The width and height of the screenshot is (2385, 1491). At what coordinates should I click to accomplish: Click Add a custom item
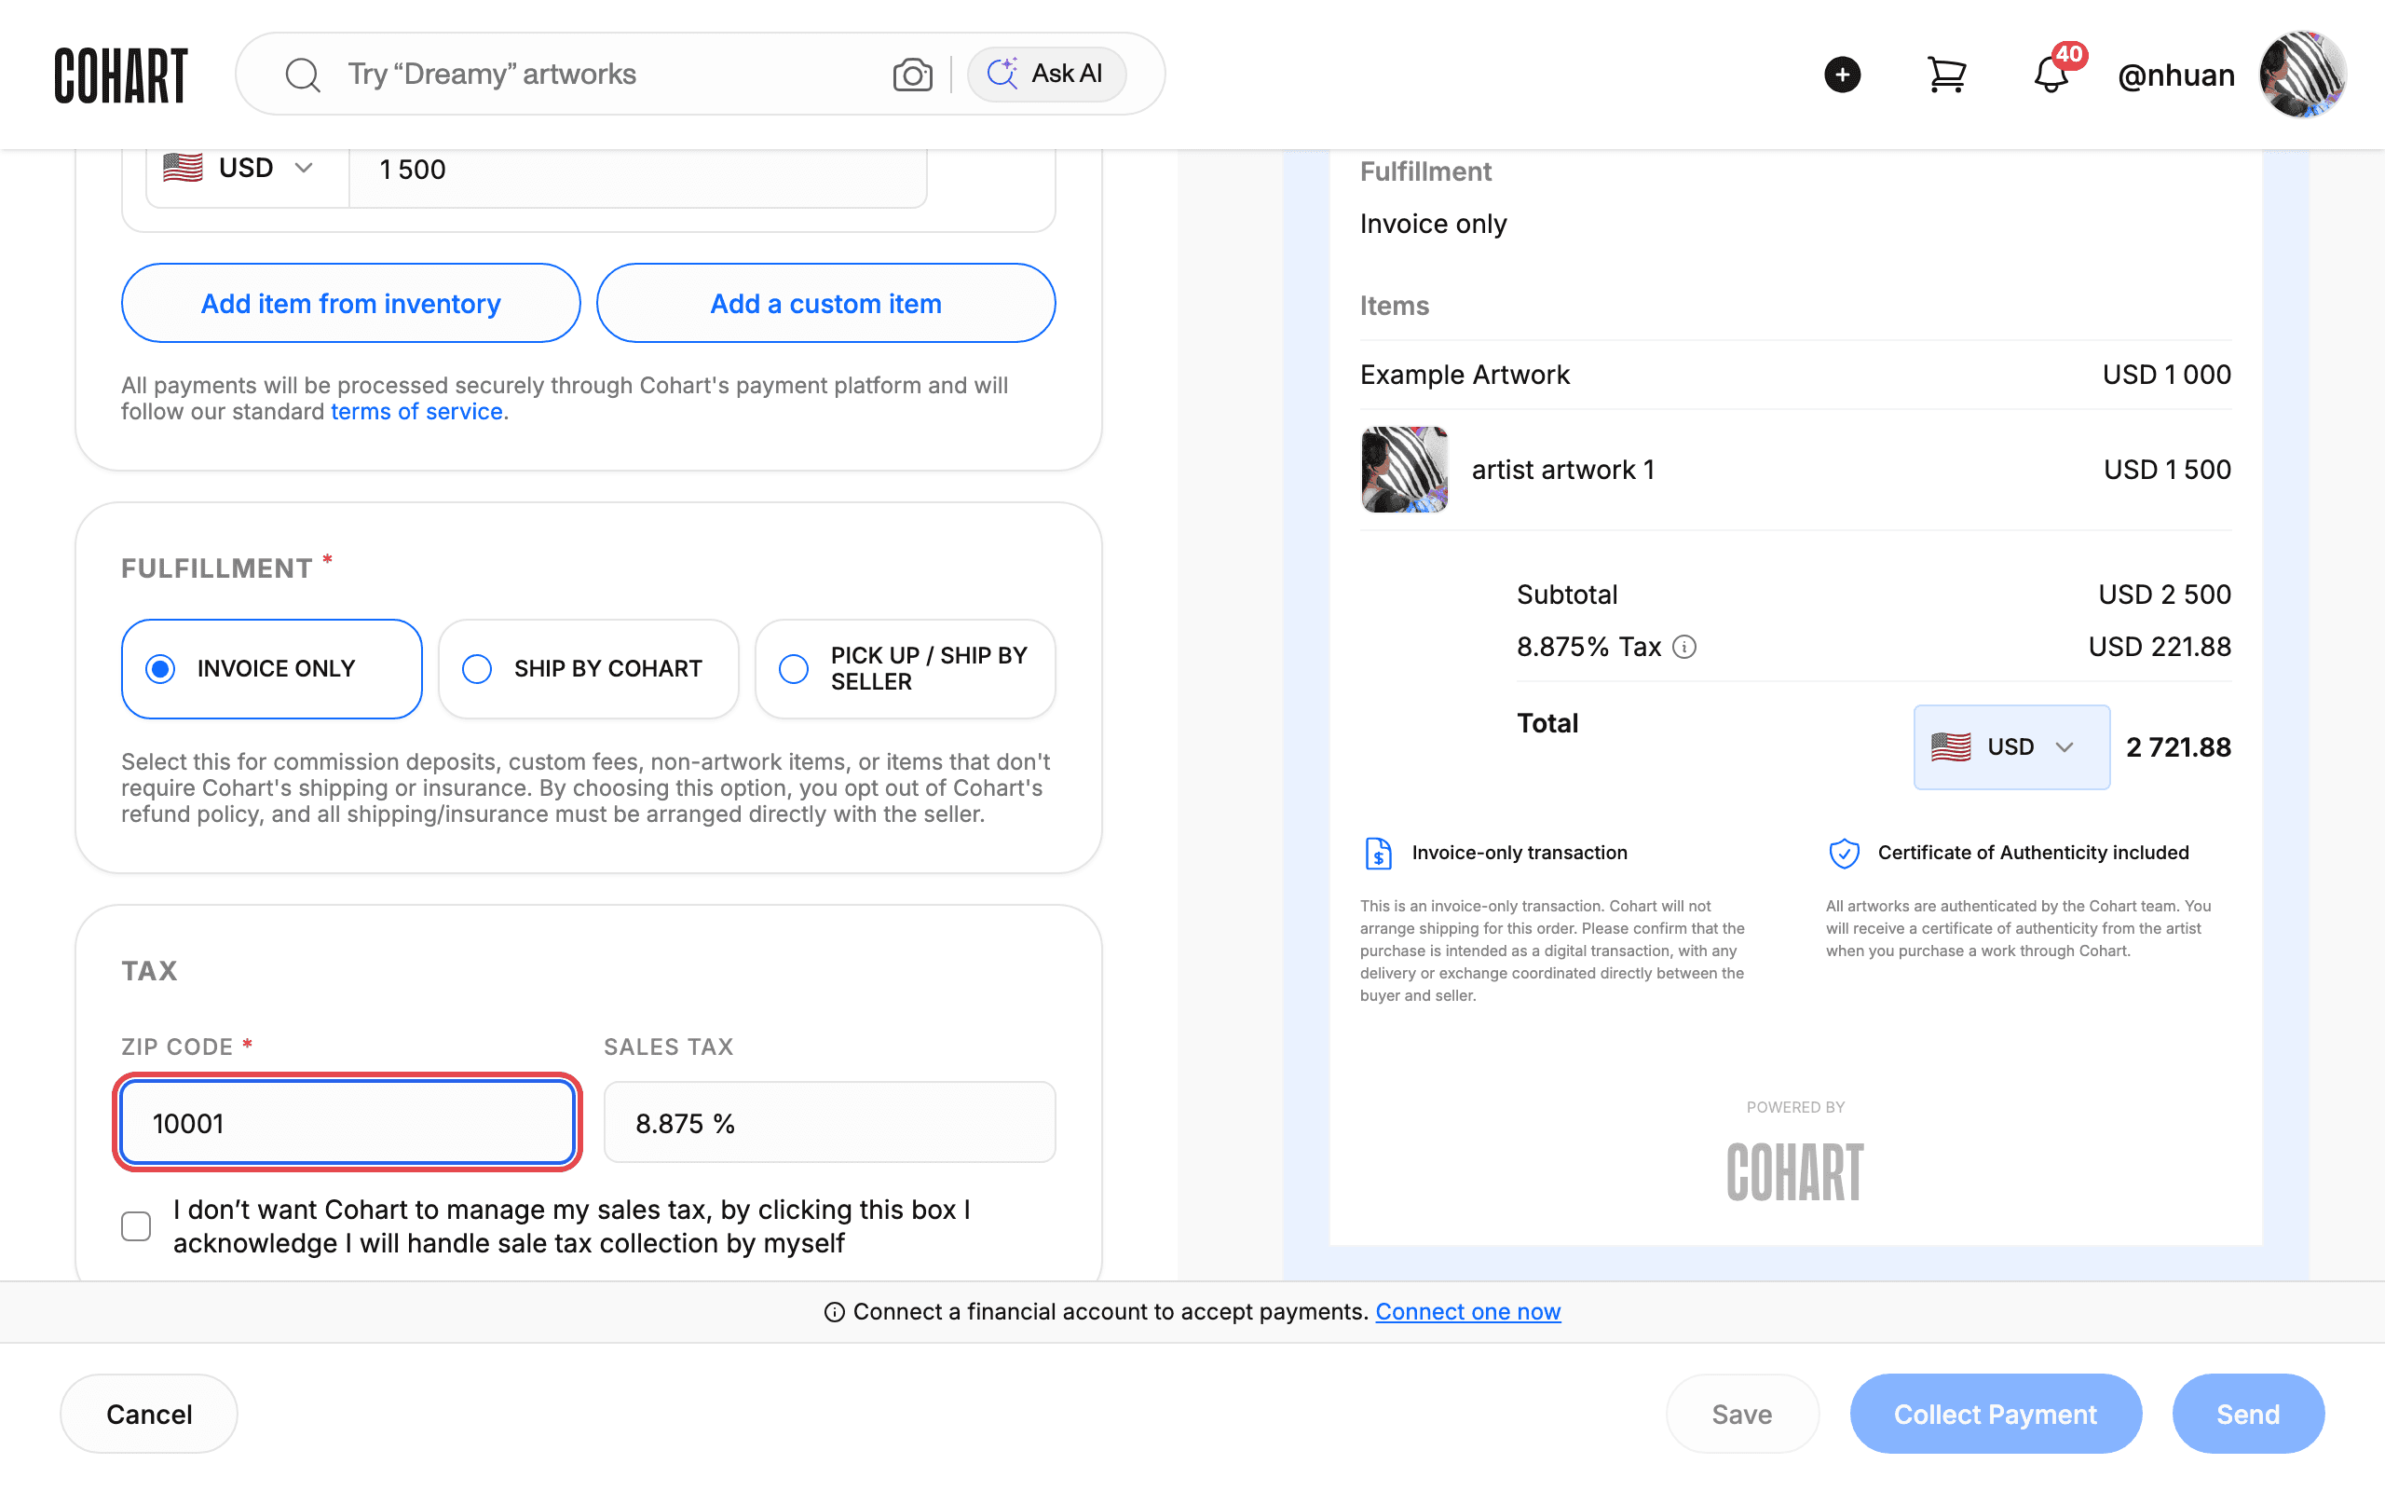tap(825, 303)
